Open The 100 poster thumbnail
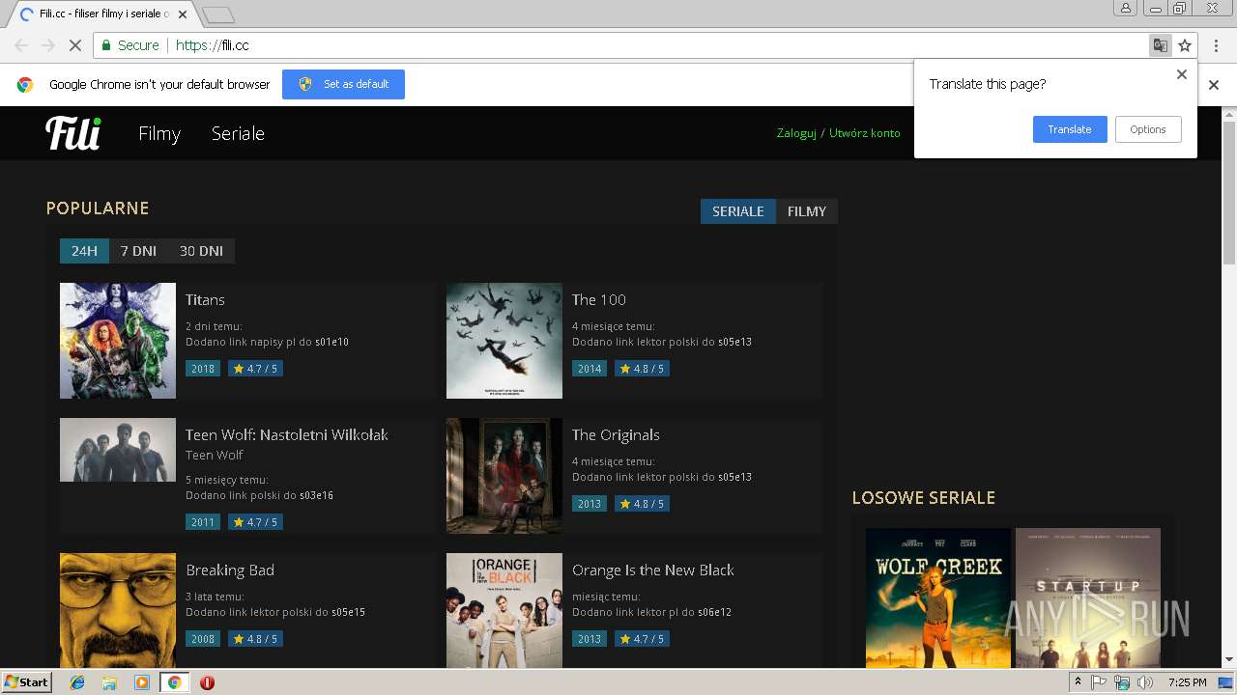Image resolution: width=1237 pixels, height=695 pixels. point(504,341)
